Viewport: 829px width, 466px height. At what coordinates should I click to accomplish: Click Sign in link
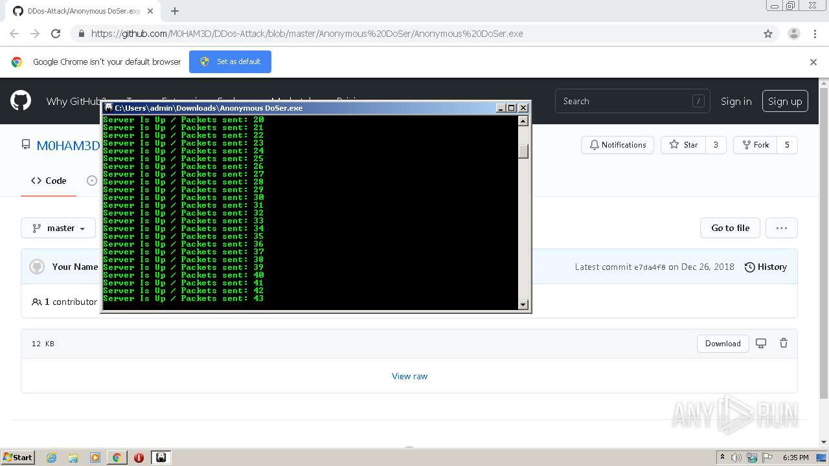tap(736, 101)
